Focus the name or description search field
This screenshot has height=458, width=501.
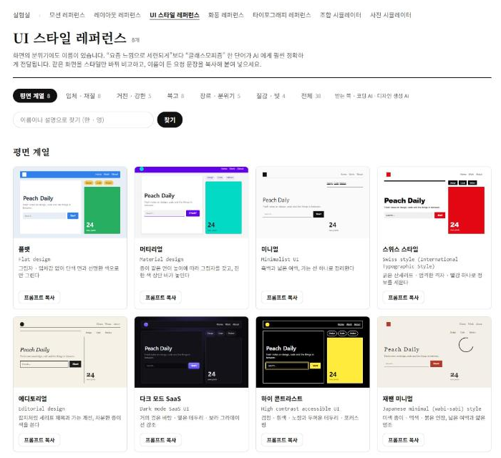(83, 120)
